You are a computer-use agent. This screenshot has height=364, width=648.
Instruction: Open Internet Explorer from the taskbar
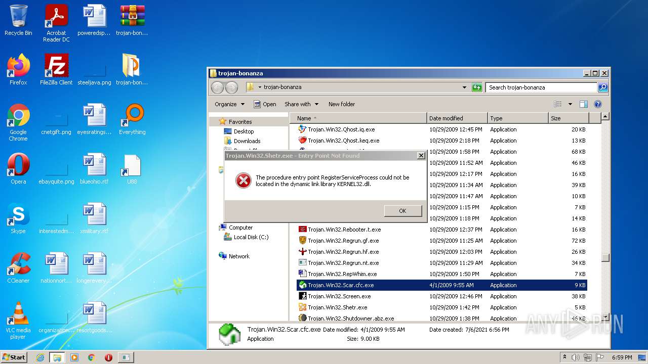(40, 357)
